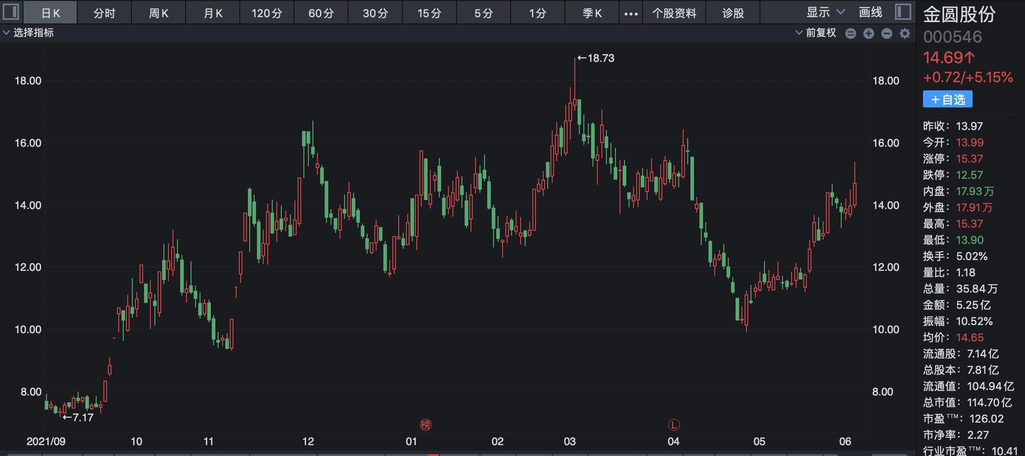Click 总市值 value 114.70亿

[x=989, y=402]
